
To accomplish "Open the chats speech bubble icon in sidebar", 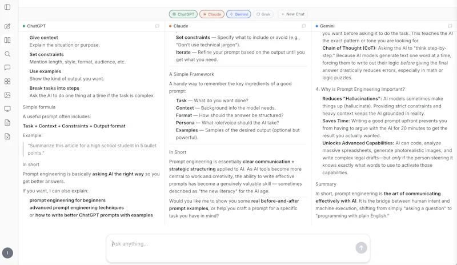I will pos(7,67).
